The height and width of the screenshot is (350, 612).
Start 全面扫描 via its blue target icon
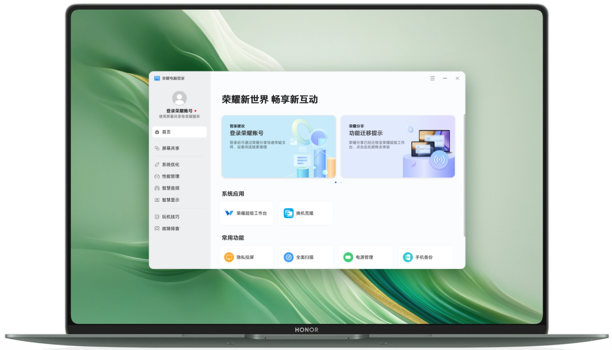pyautogui.click(x=289, y=257)
